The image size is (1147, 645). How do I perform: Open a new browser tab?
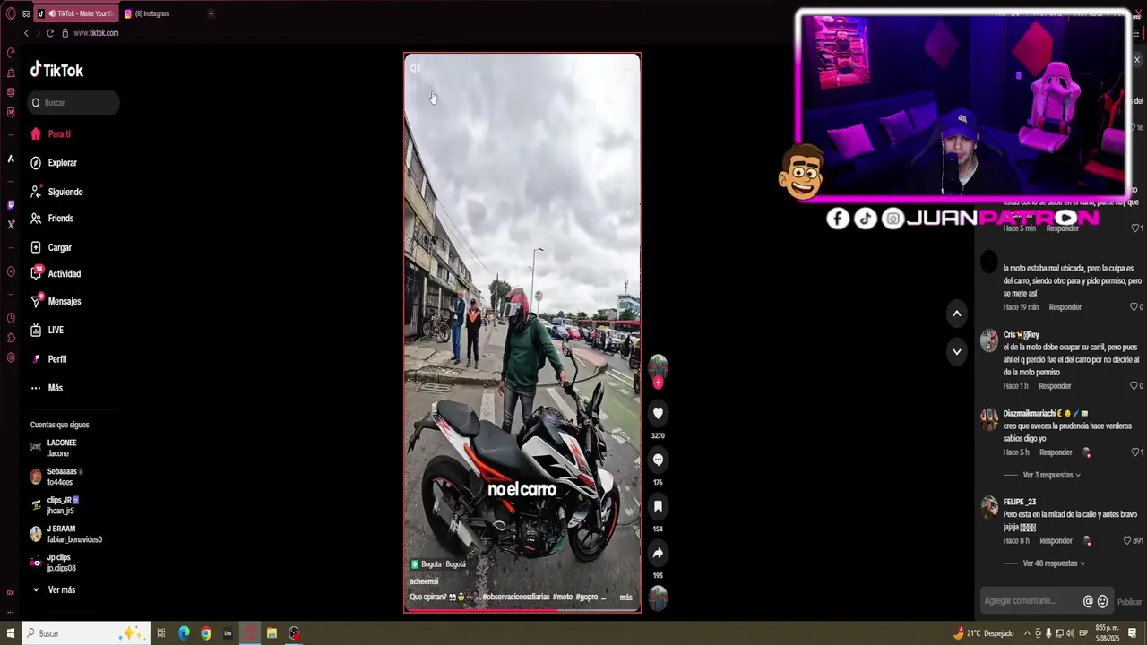[211, 13]
